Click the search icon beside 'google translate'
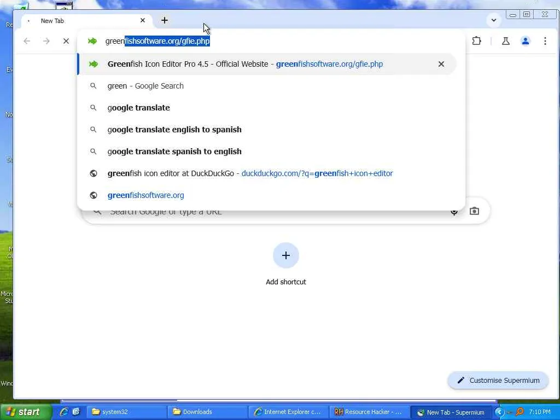The height and width of the screenshot is (420, 560). tap(93, 108)
